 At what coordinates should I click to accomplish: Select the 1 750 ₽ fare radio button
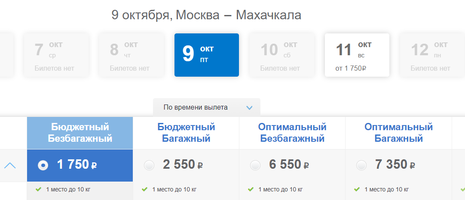point(43,165)
